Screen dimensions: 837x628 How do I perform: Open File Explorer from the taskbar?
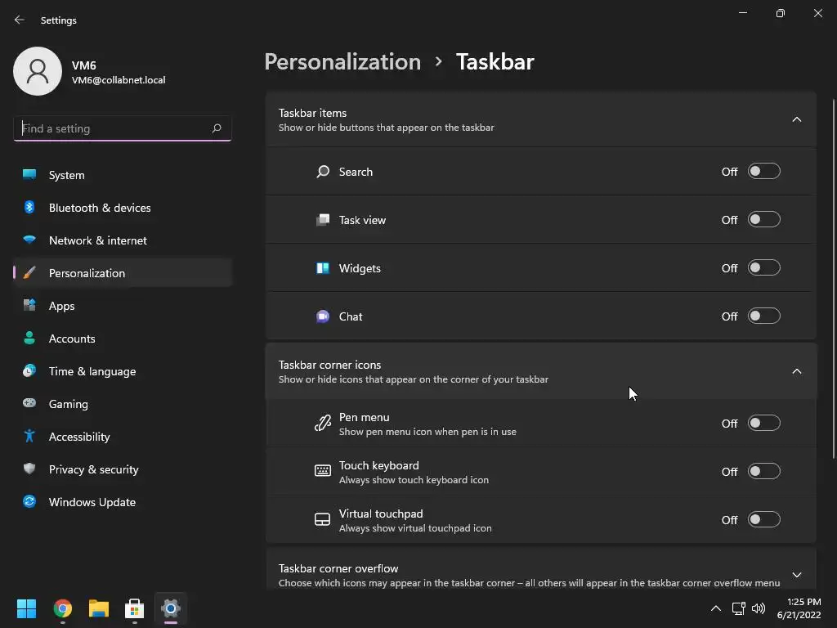coord(99,608)
